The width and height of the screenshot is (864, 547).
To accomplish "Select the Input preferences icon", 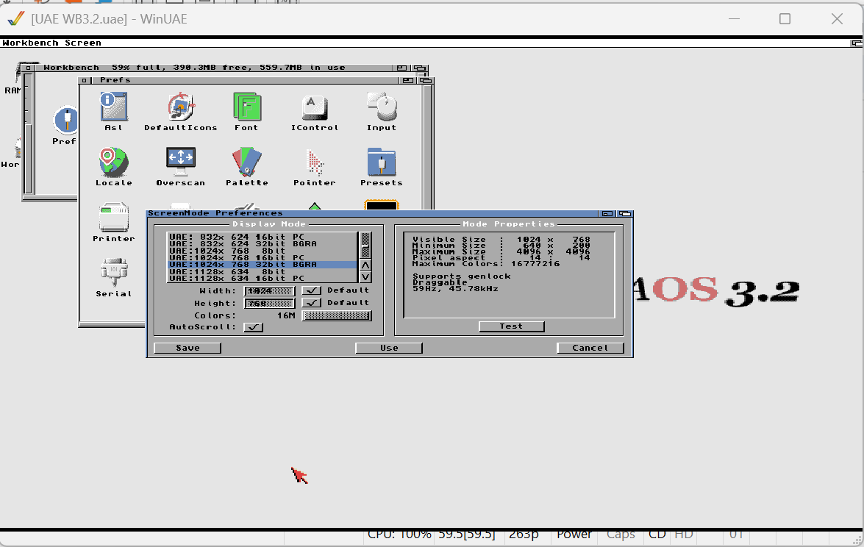I will (x=382, y=107).
